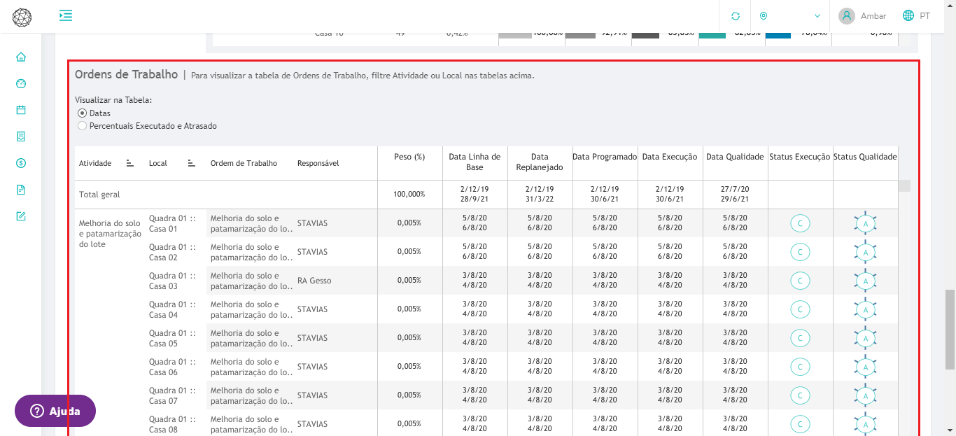Sort by the Local column icon
956x436 pixels.
[192, 163]
